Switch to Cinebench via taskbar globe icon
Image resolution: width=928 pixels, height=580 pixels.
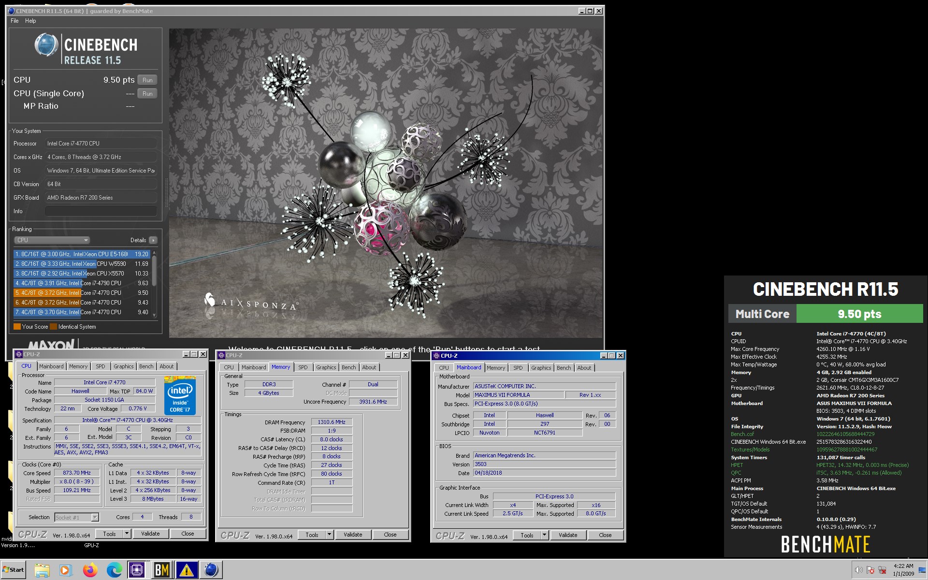211,570
